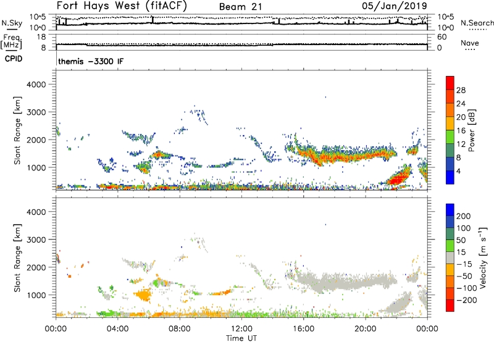Click the 'Fort Hays West (fitACF)' title

pyautogui.click(x=122, y=6)
